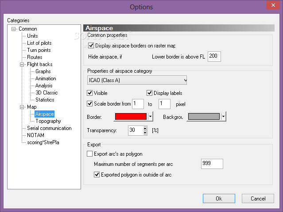Screen dimensions: 283x212
Task: Click the Cancel button
Action: [258, 198]
